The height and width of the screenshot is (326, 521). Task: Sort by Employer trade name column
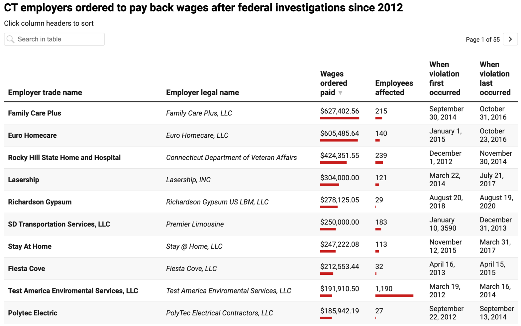coord(45,92)
